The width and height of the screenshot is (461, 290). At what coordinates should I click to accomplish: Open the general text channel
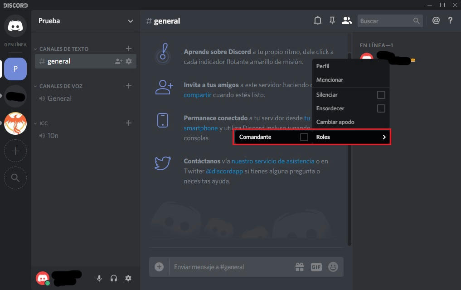pyautogui.click(x=86, y=61)
